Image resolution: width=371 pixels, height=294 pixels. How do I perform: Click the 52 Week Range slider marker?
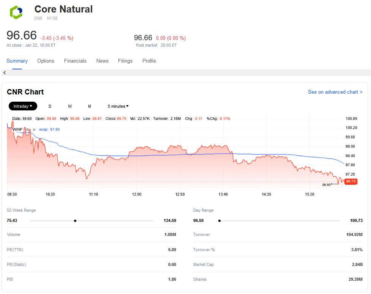[75, 220]
